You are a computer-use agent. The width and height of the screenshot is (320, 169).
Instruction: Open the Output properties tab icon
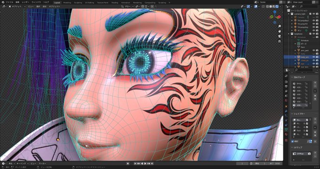pos(286,86)
